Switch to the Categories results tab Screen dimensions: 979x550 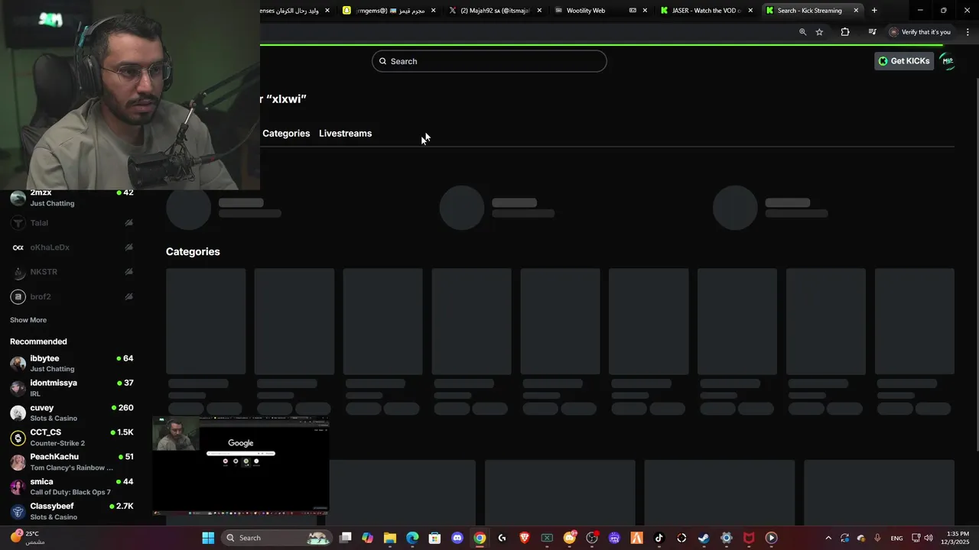pyautogui.click(x=286, y=133)
